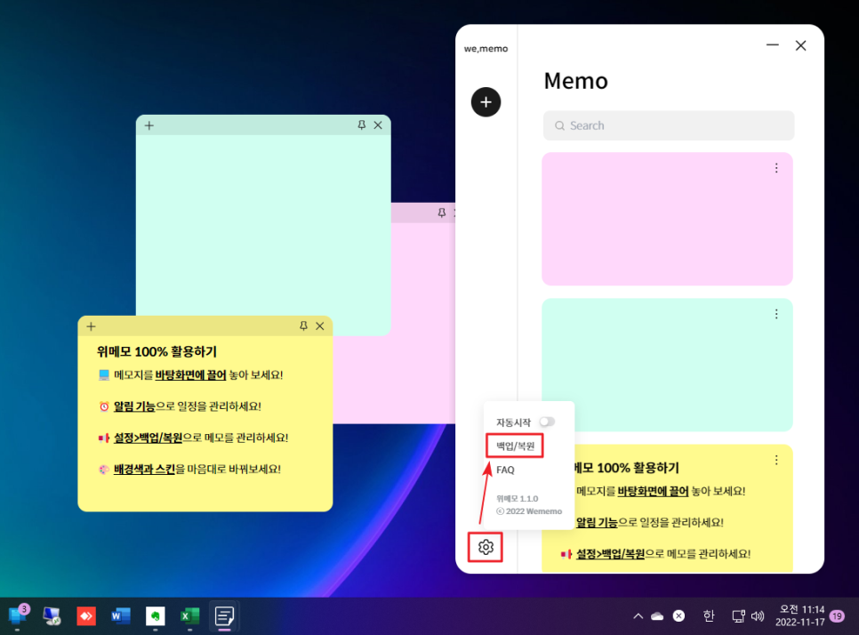
Task: Click the we,memo logo text
Action: coord(486,49)
